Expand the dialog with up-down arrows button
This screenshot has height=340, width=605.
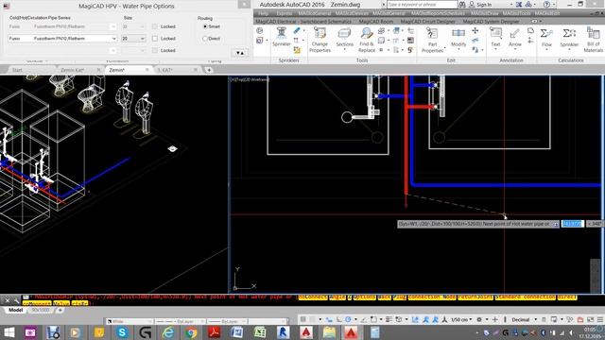point(240,53)
